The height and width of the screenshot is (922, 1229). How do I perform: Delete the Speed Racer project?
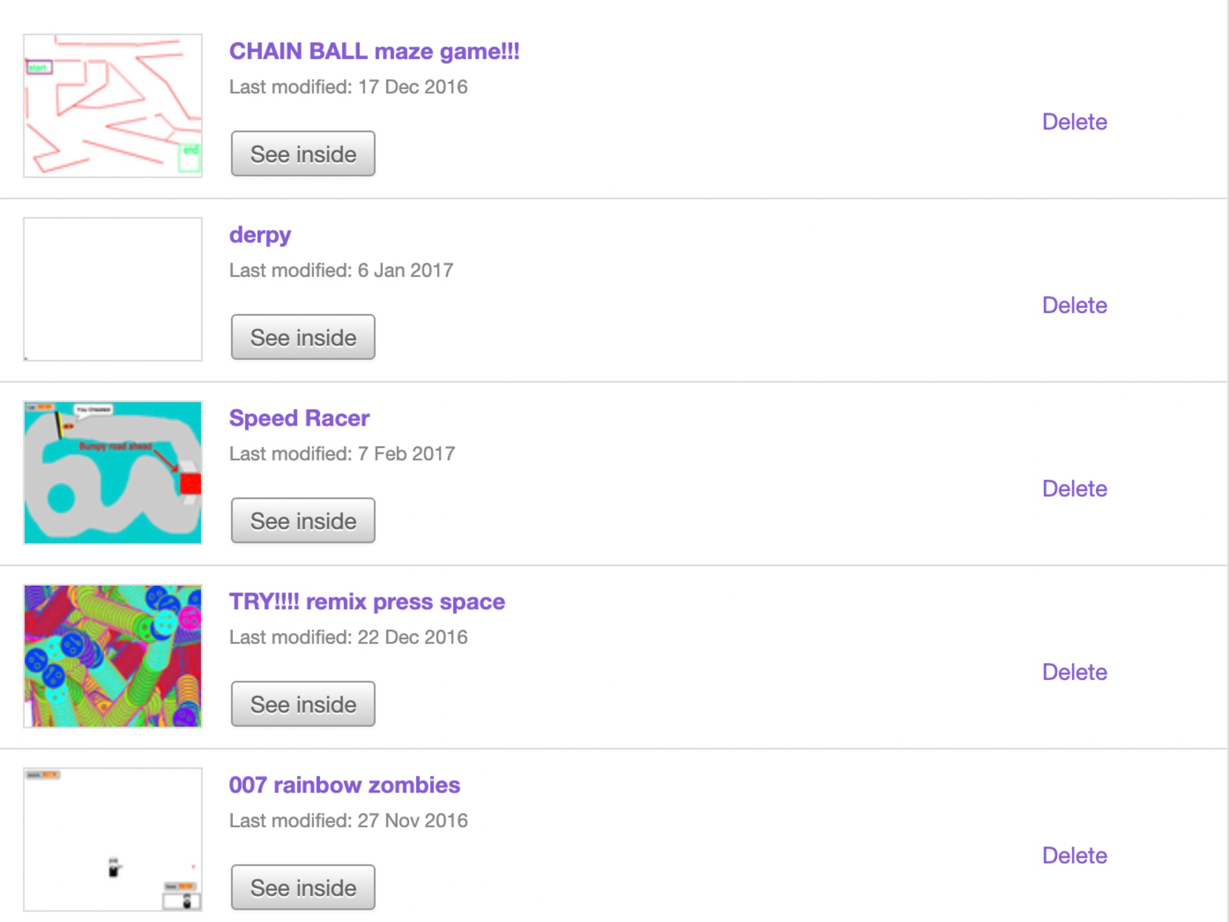click(1075, 489)
